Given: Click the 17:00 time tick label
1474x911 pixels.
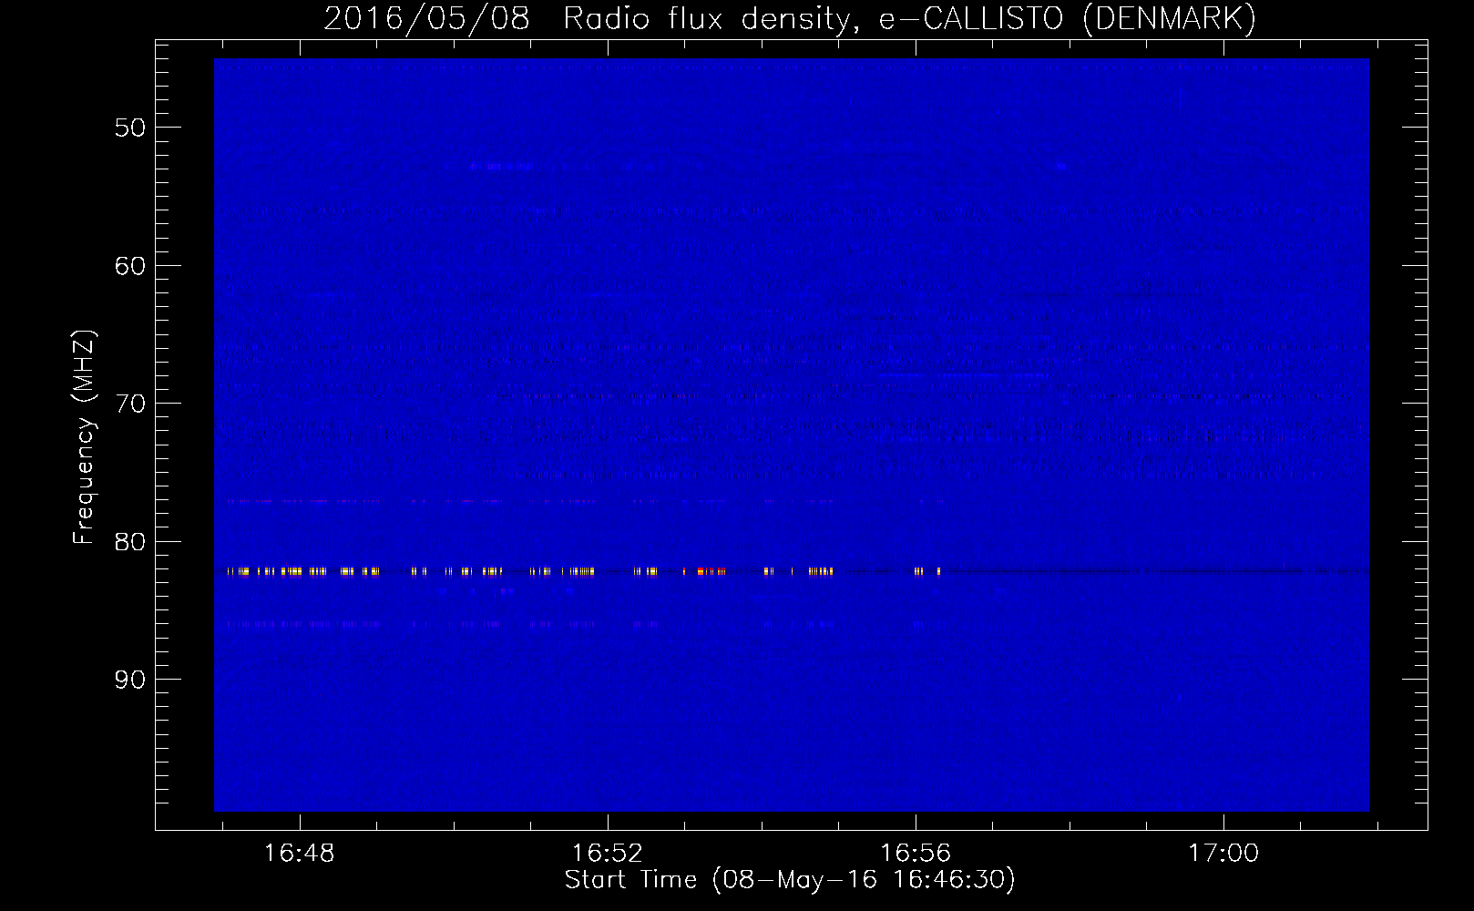Looking at the screenshot, I should [x=1223, y=853].
